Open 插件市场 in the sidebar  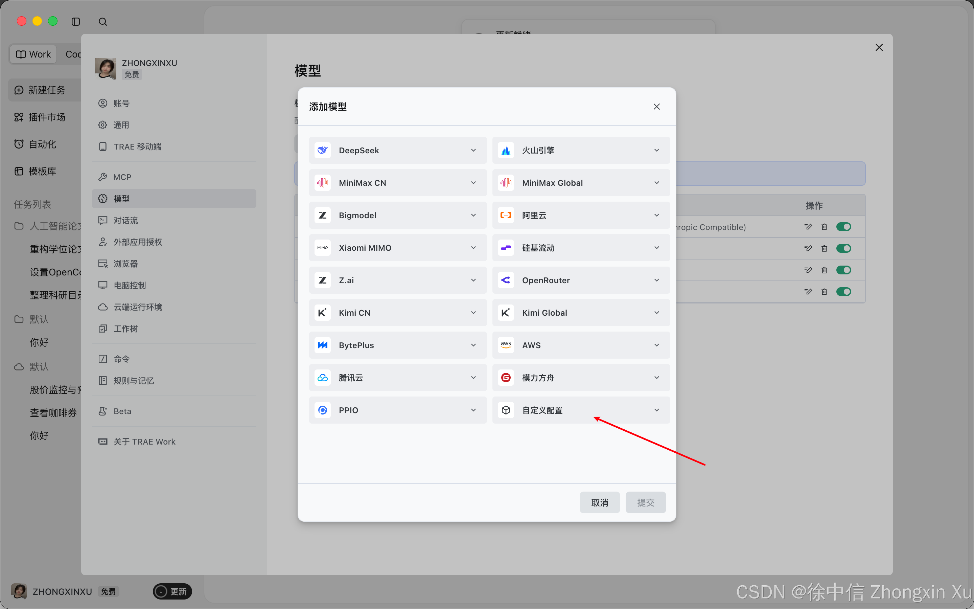click(45, 117)
